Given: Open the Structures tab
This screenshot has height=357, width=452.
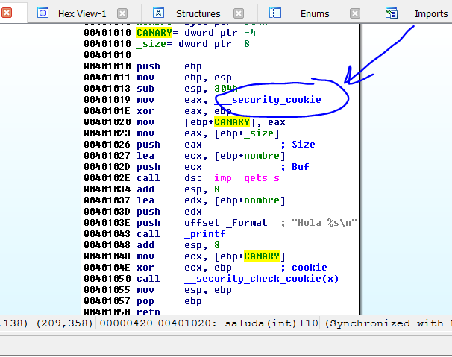Looking at the screenshot, I should click(x=198, y=13).
